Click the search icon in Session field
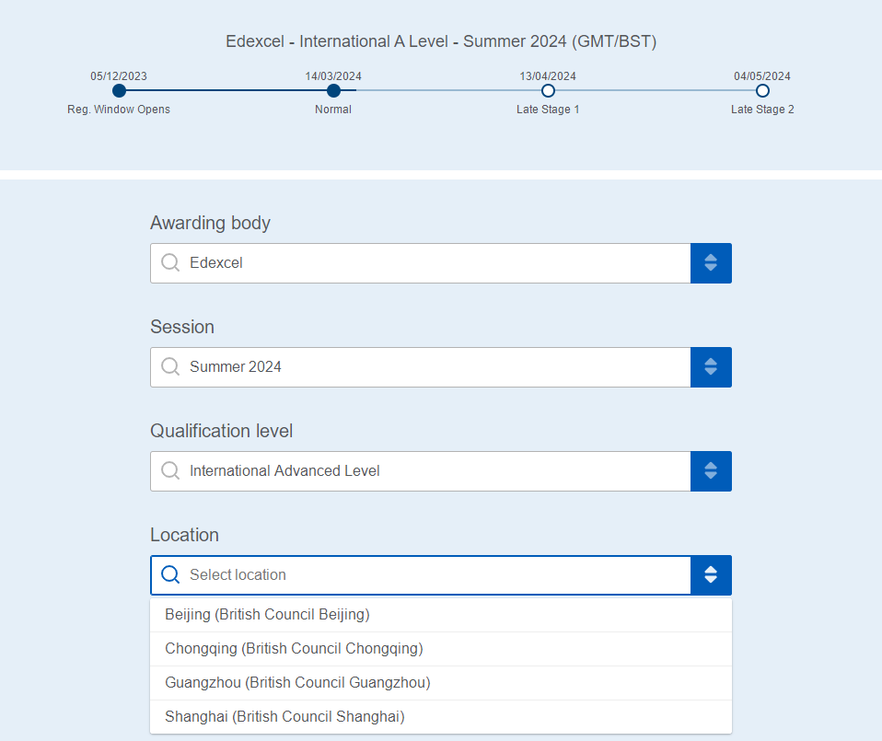 point(170,366)
